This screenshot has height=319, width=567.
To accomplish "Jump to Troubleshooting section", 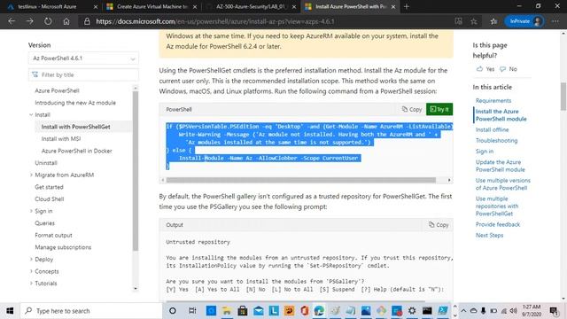I will click(x=496, y=140).
